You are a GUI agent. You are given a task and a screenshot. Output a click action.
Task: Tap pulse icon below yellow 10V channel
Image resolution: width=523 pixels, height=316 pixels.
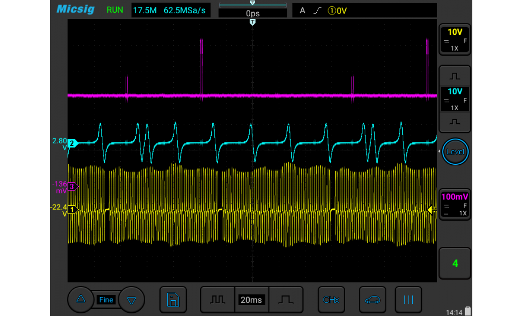coord(455,76)
